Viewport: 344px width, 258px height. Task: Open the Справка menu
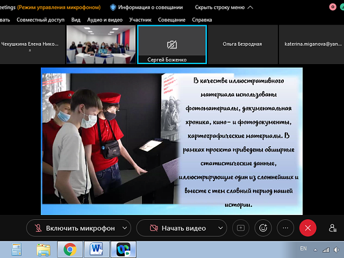pyautogui.click(x=202, y=19)
